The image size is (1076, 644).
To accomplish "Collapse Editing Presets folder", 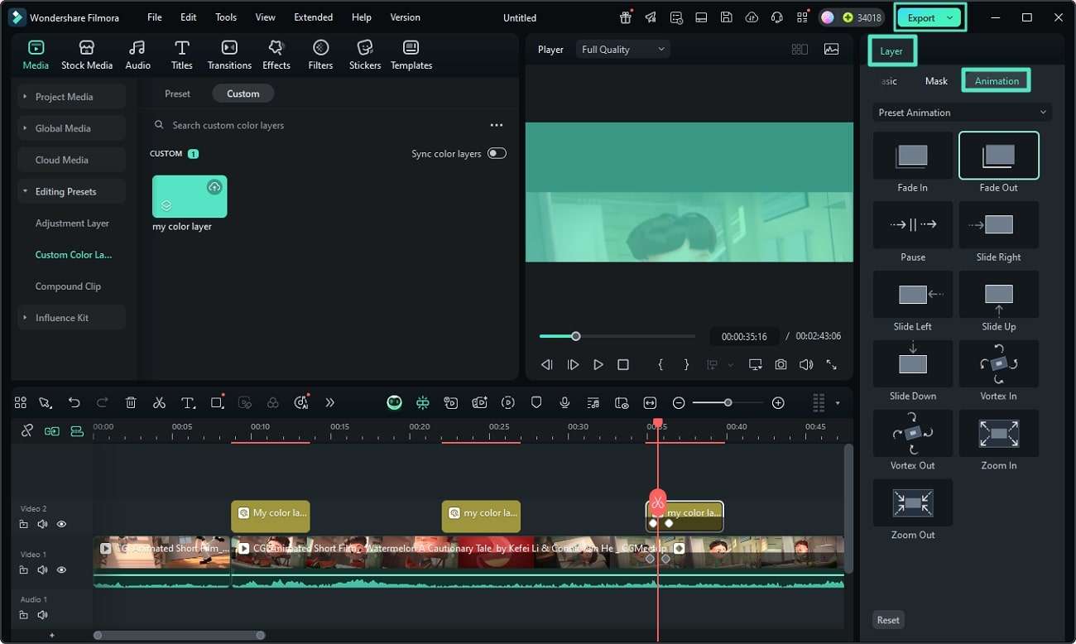I will click(25, 191).
